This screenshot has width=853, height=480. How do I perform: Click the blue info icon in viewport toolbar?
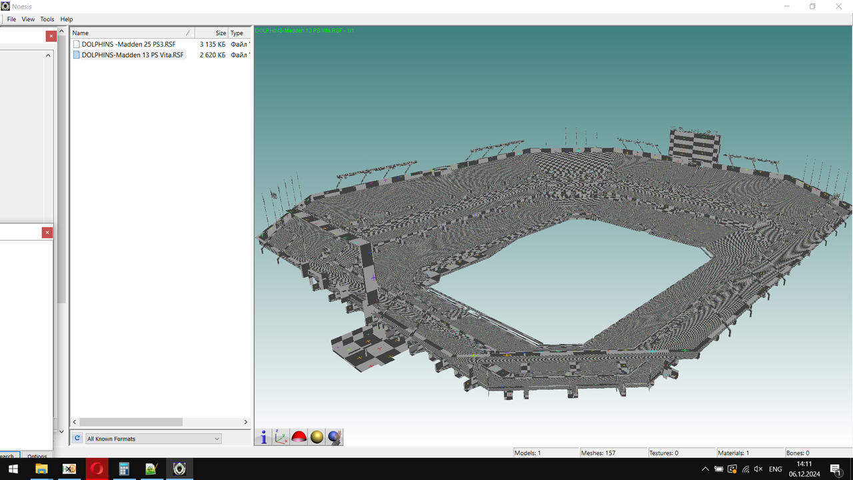263,437
